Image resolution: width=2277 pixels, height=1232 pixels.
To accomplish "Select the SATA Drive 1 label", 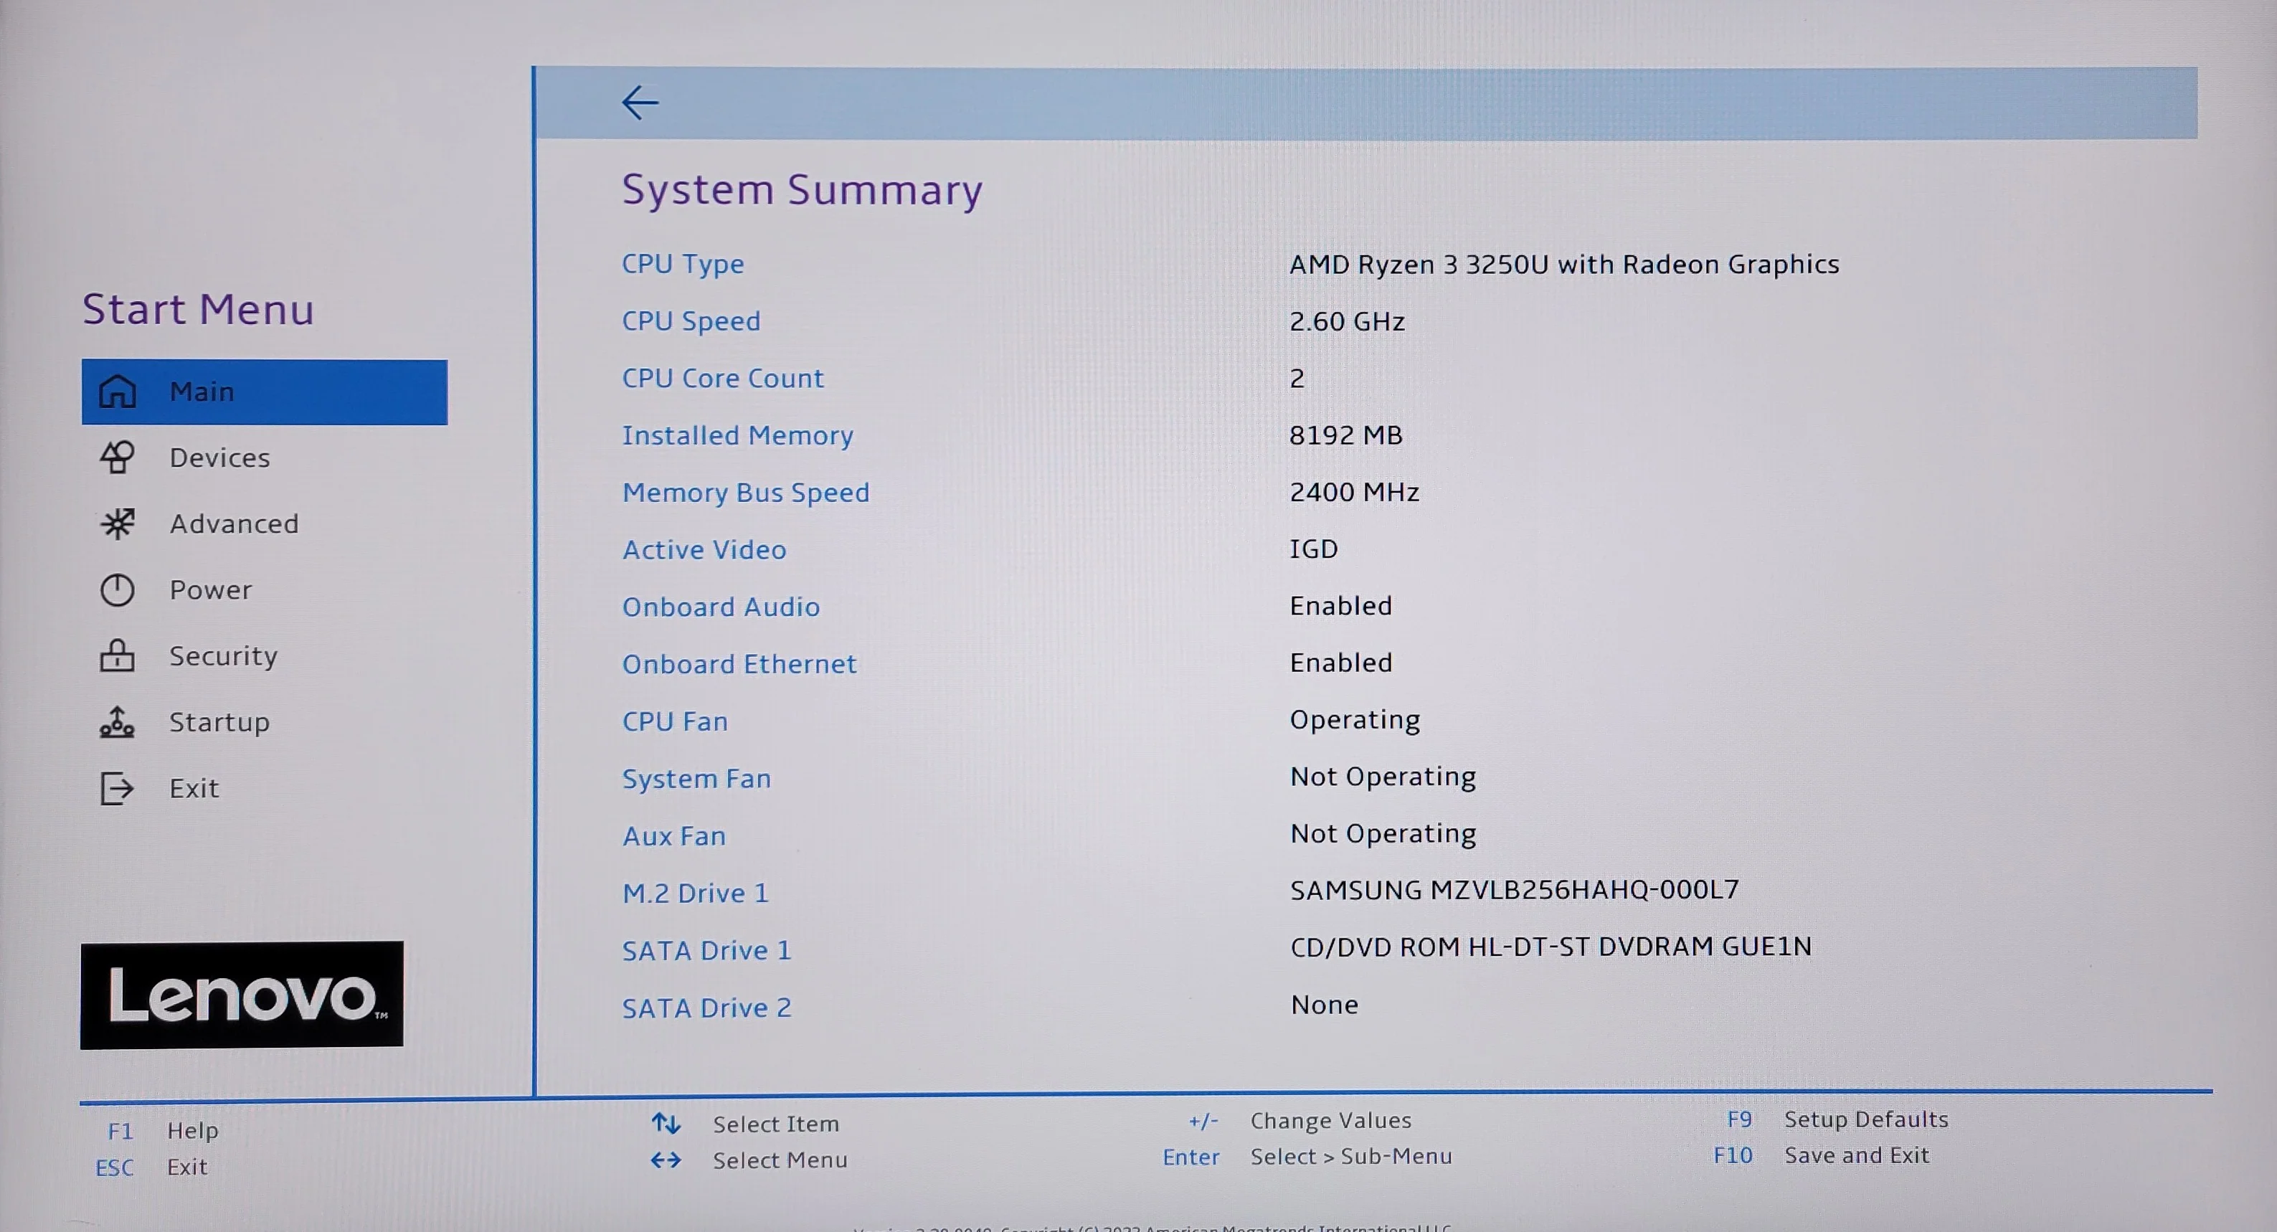I will point(707,951).
